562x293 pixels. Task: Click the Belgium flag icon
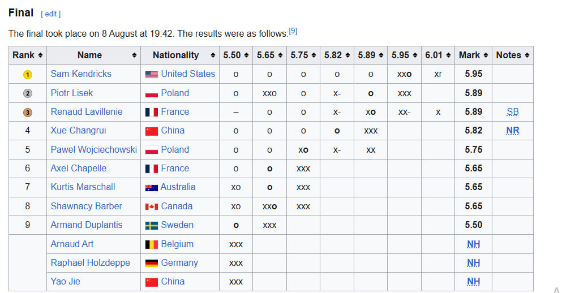click(151, 244)
